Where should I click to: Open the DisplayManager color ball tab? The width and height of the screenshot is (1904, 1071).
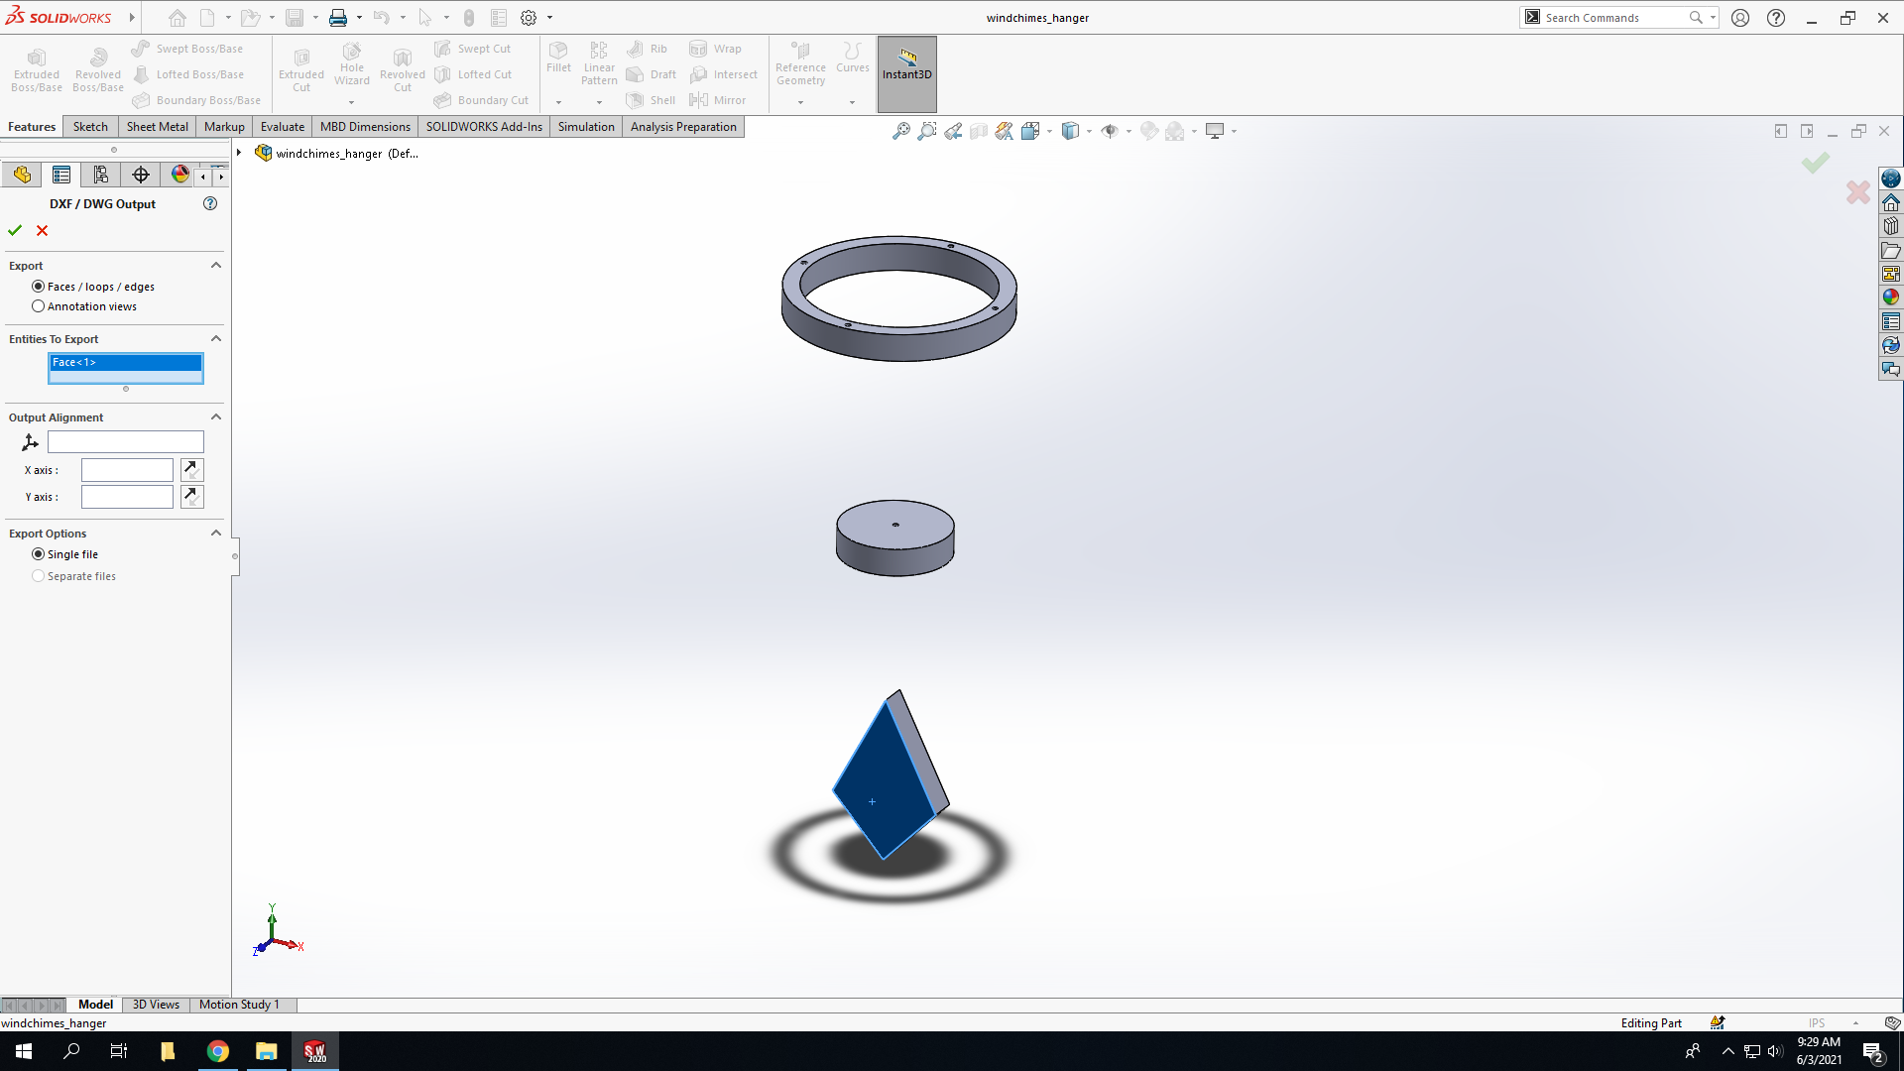179,176
